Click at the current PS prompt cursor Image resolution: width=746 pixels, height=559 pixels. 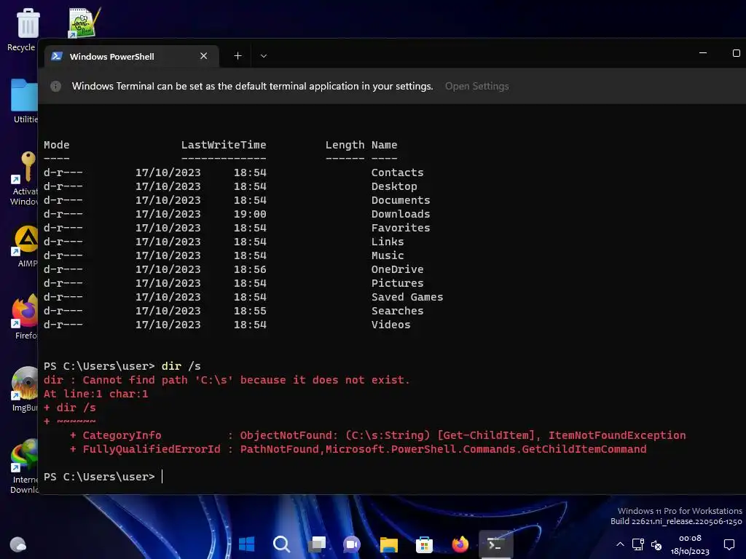click(x=162, y=476)
